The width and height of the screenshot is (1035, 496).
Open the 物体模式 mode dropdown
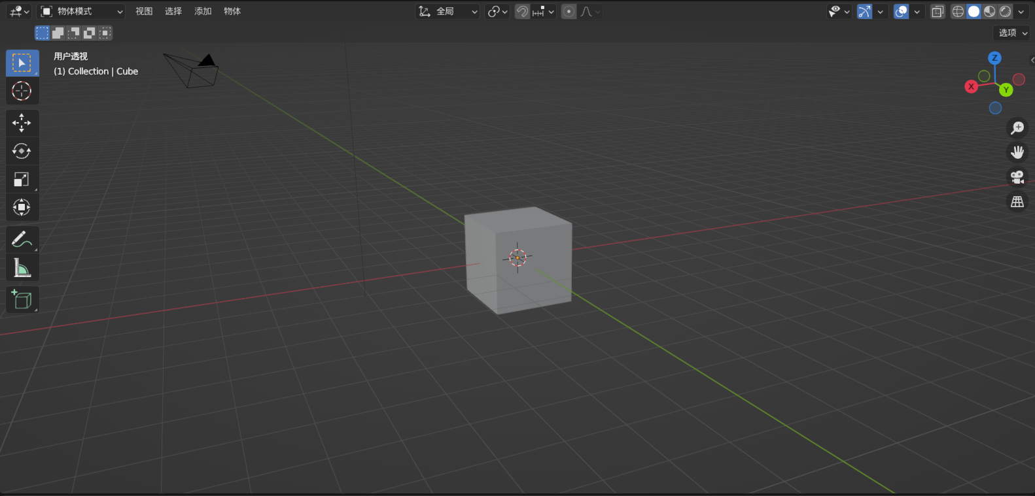(81, 11)
